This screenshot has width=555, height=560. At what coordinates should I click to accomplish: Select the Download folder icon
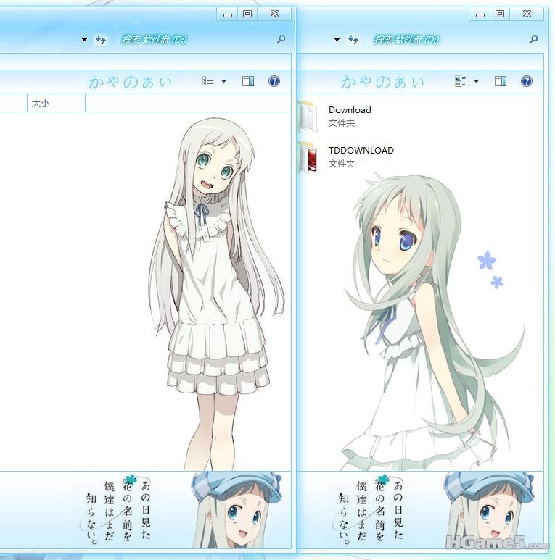tap(308, 117)
